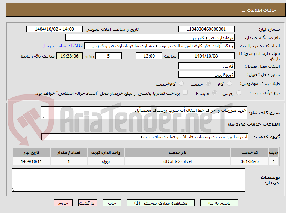Click the گروه خدمت service group field
The image size is (286, 213).
[145, 137]
